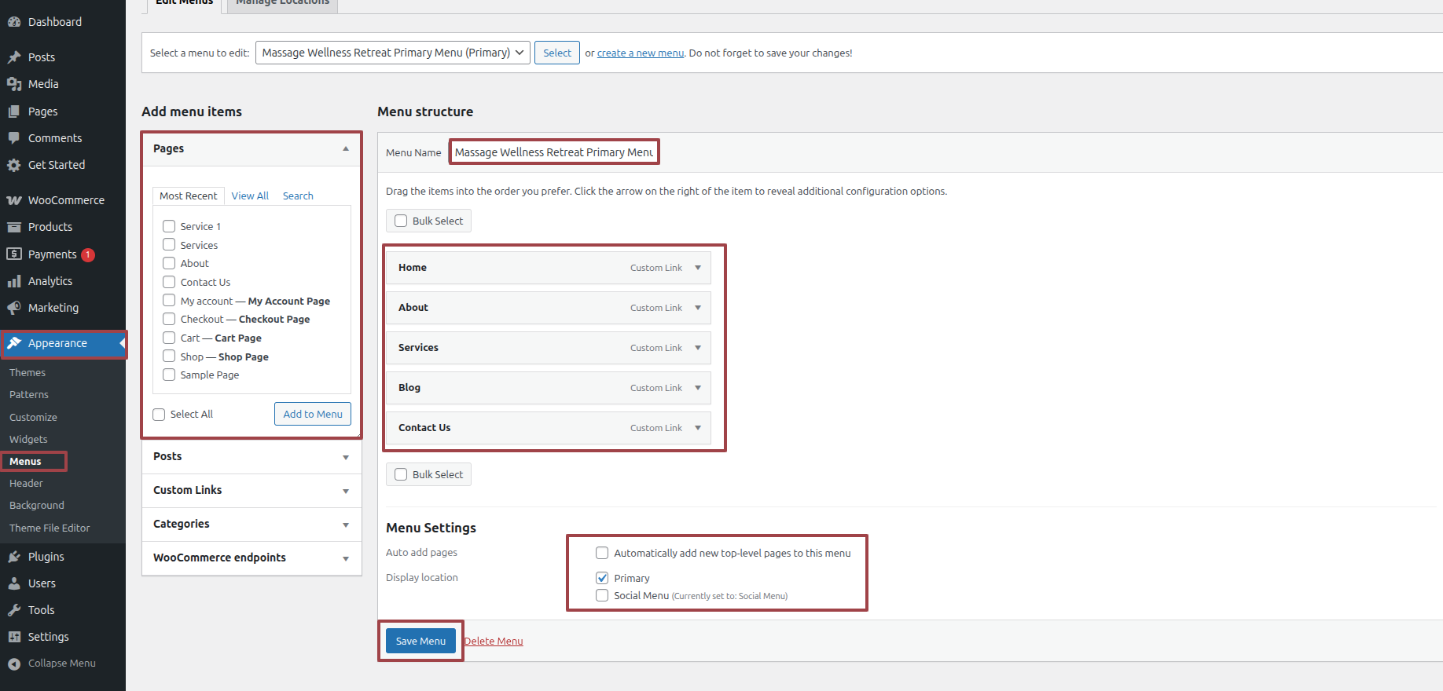Image resolution: width=1443 pixels, height=691 pixels.
Task: Uncheck the Primary display location
Action: 602,578
